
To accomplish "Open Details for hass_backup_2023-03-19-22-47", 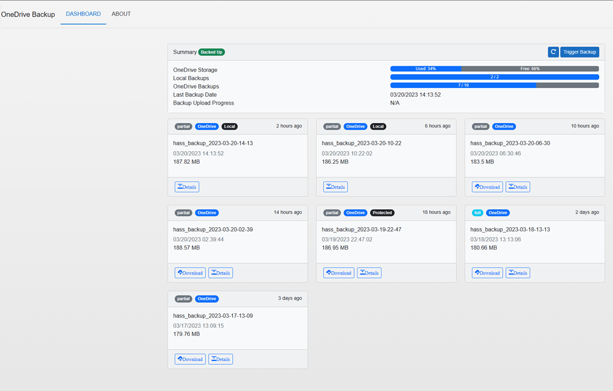I will (x=369, y=273).
